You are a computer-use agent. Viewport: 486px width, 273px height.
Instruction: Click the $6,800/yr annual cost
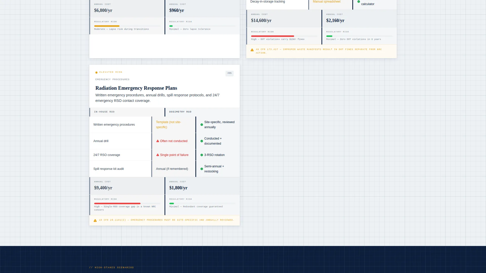(103, 10)
